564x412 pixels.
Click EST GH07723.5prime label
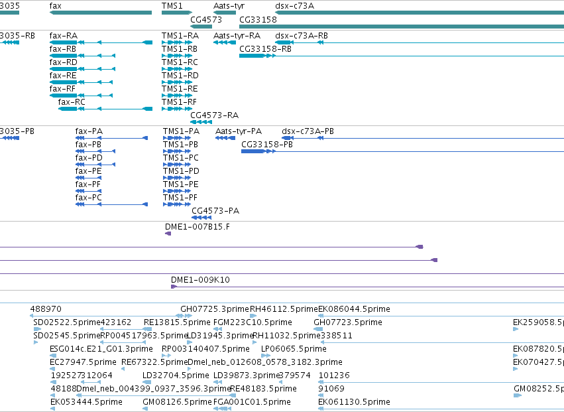[348, 322]
